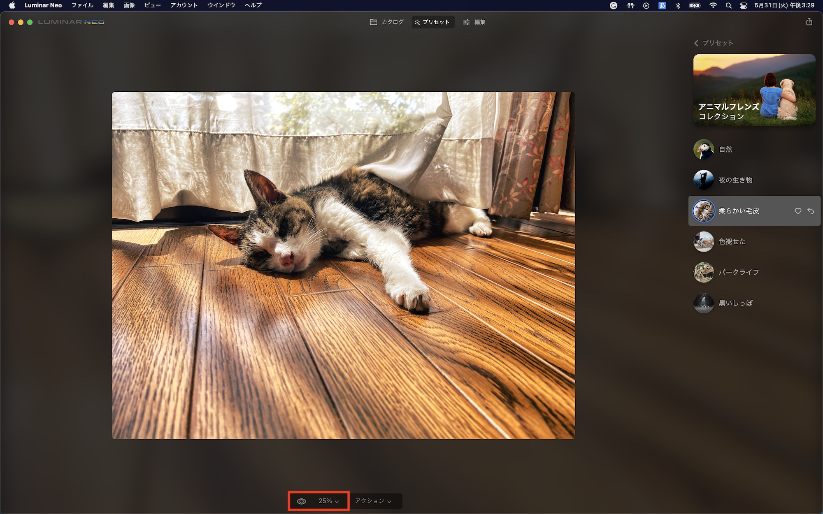Image resolution: width=823 pixels, height=514 pixels.
Task: Click the プリセット tab button
Action: [x=432, y=22]
